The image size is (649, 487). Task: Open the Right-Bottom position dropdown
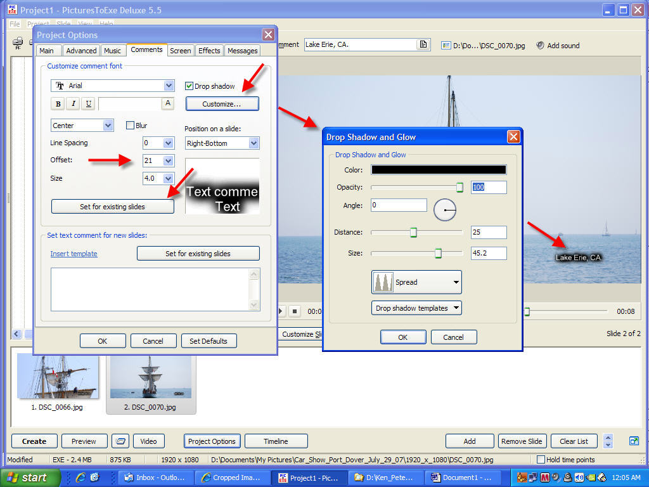pyautogui.click(x=254, y=143)
